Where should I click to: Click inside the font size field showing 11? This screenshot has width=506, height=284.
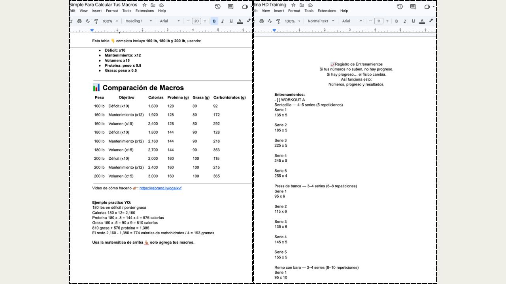coord(378,21)
